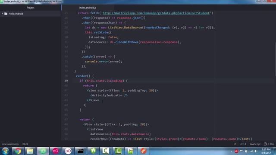
Task: Open the white circular app in taskbar
Action: (68, 151)
